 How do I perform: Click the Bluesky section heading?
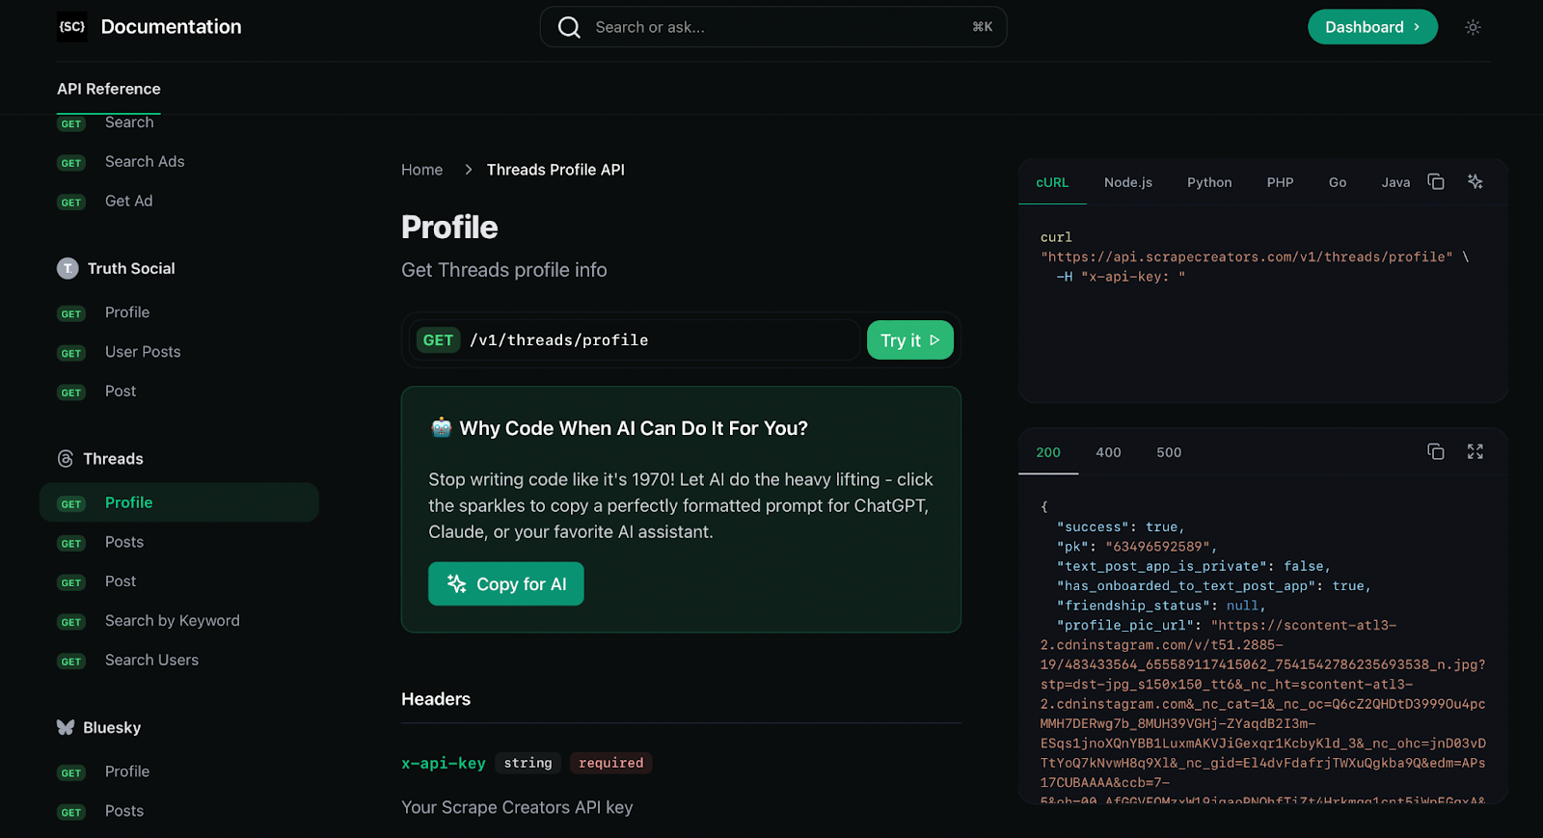coord(112,728)
